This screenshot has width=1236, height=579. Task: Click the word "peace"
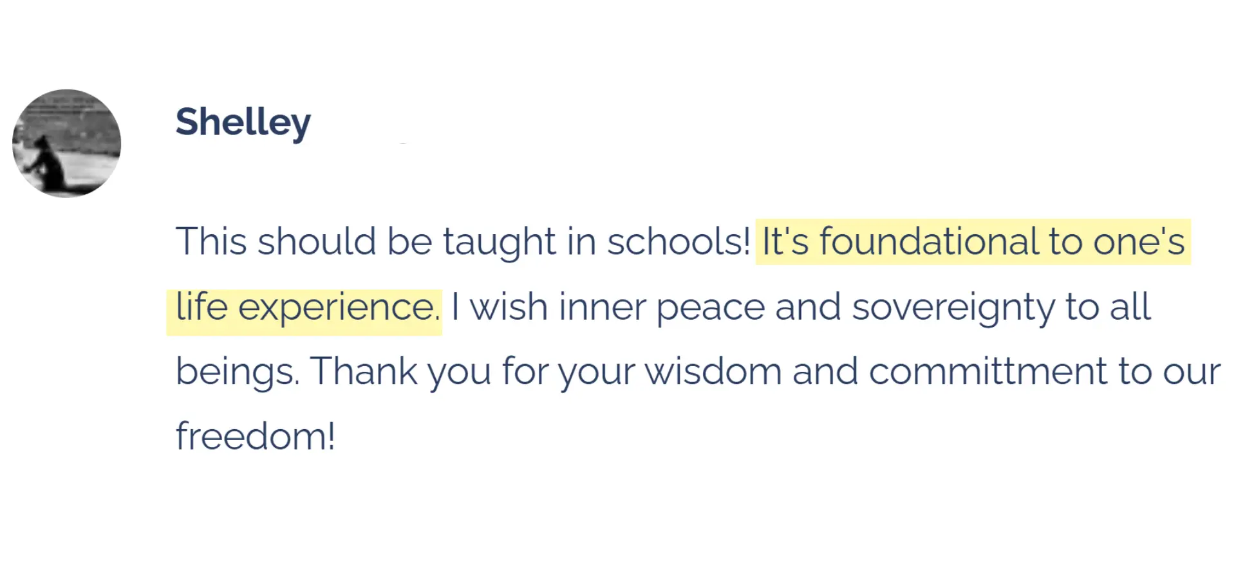coord(710,308)
